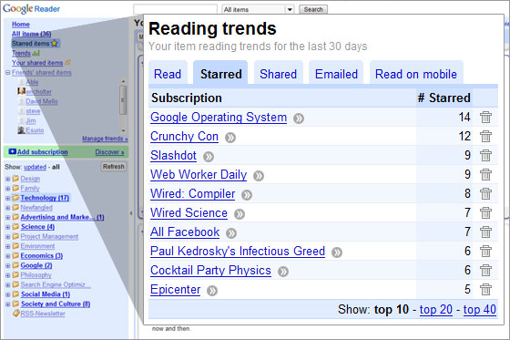Image resolution: width=510 pixels, height=340 pixels.
Task: Switch to the Shared tab
Action: (x=278, y=74)
